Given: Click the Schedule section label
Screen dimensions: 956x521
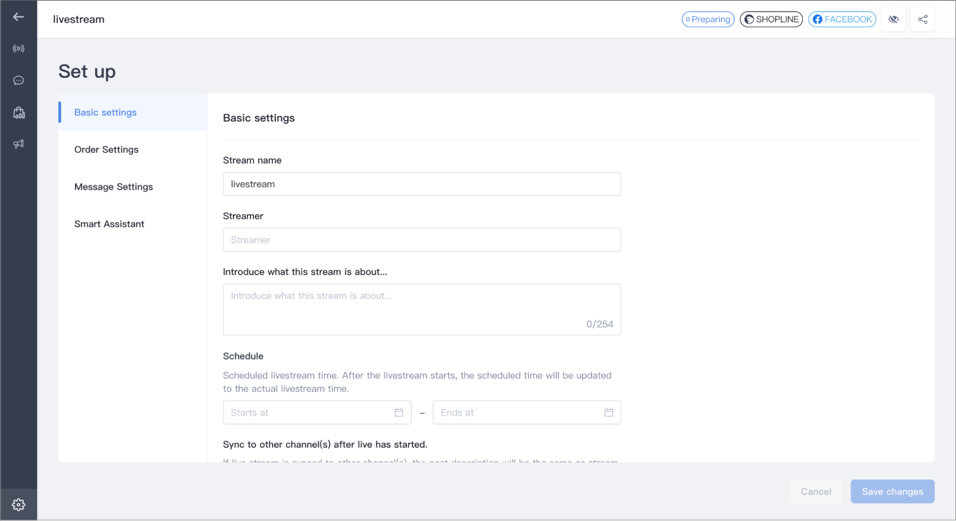Looking at the screenshot, I should click(243, 356).
